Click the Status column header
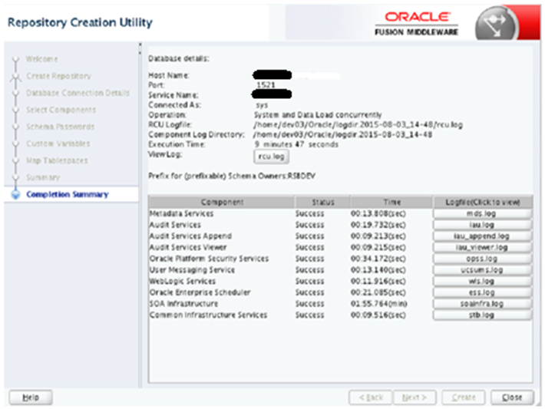 coord(323,203)
